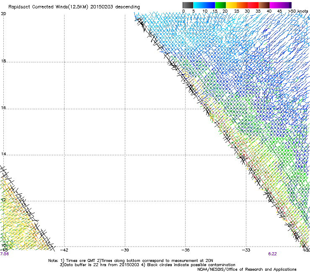
Task: Click the green 15-20 knots legend swatch
Action: (220, 5)
